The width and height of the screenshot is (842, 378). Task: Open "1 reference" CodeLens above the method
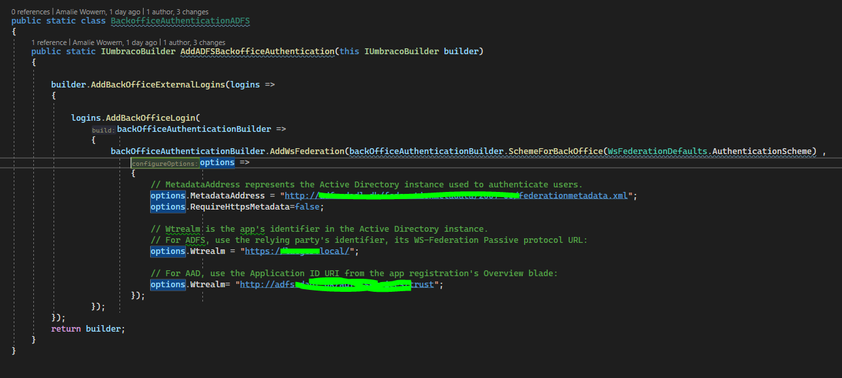click(x=49, y=42)
